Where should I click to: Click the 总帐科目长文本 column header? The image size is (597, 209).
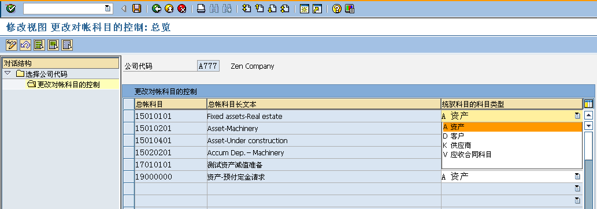pyautogui.click(x=324, y=104)
